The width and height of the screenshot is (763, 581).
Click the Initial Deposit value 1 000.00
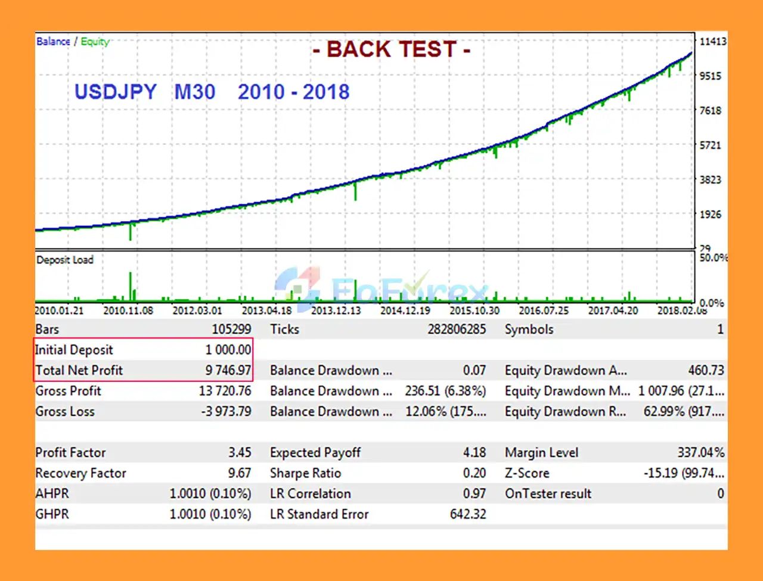click(x=228, y=350)
